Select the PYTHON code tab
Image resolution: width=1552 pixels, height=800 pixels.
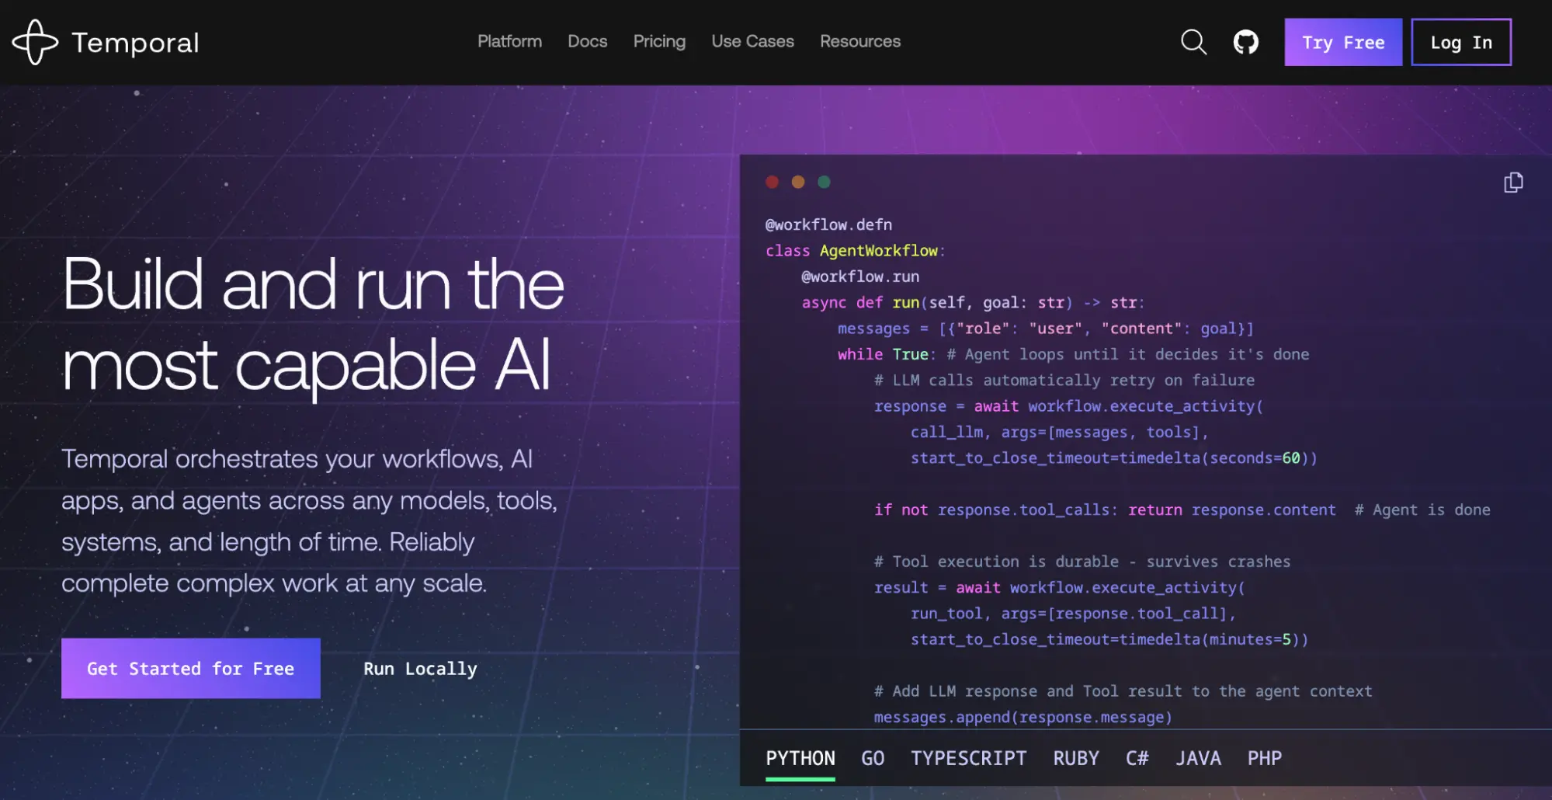tap(800, 758)
